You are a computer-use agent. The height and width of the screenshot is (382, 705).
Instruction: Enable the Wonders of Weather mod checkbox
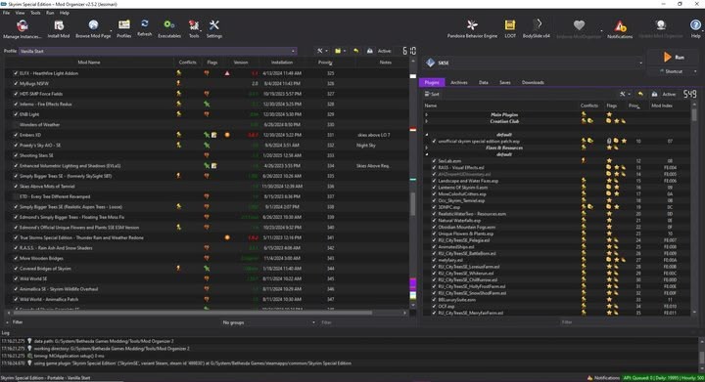[x=16, y=125]
